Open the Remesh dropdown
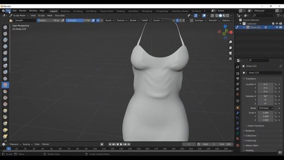 click(x=214, y=20)
